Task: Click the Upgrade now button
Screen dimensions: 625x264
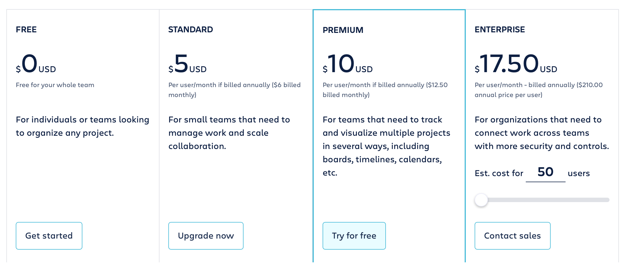Action: tap(206, 236)
